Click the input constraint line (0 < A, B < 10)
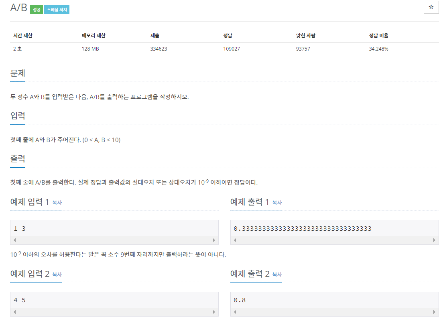This screenshot has height=319, width=447. tap(65, 140)
